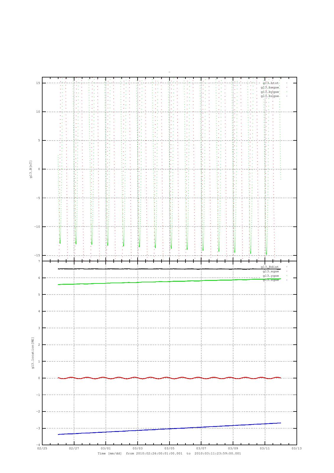
Task: Click the 03/01 date tick label
Action: click(106, 448)
